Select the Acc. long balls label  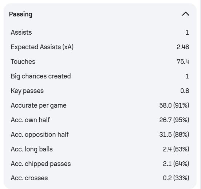pos(32,149)
